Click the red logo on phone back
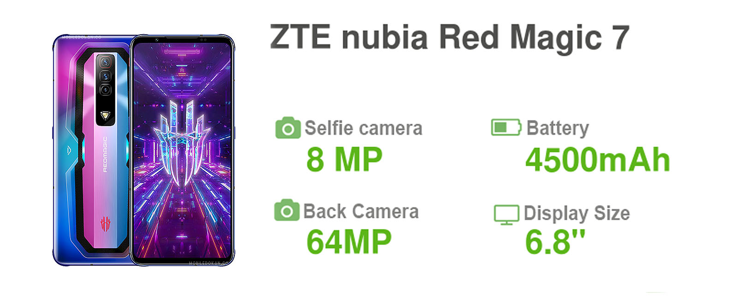 (x=105, y=224)
